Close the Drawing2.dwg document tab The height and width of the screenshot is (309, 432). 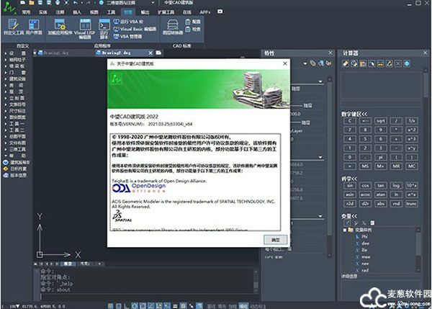click(150, 53)
